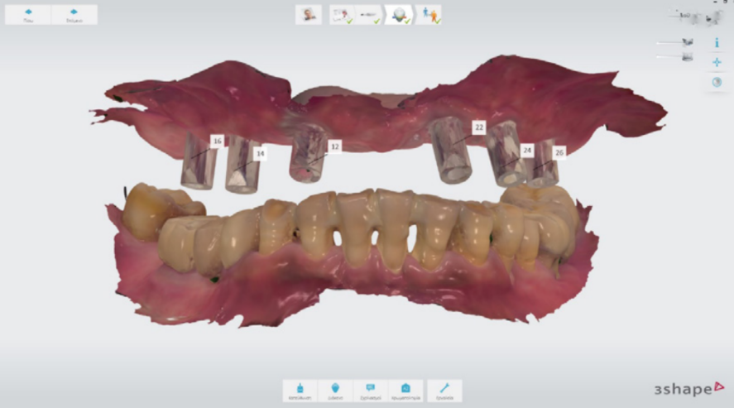Click the crosshair center-view icon
Screen dimensions: 734x408
pyautogui.click(x=717, y=62)
